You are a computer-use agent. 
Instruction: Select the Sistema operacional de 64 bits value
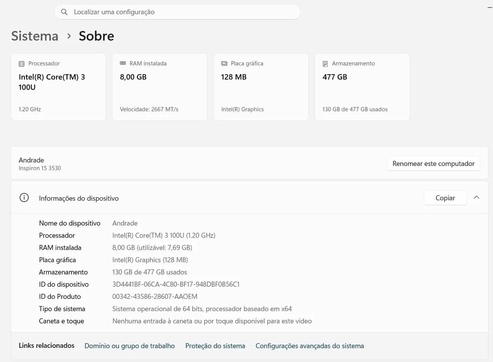pyautogui.click(x=202, y=309)
